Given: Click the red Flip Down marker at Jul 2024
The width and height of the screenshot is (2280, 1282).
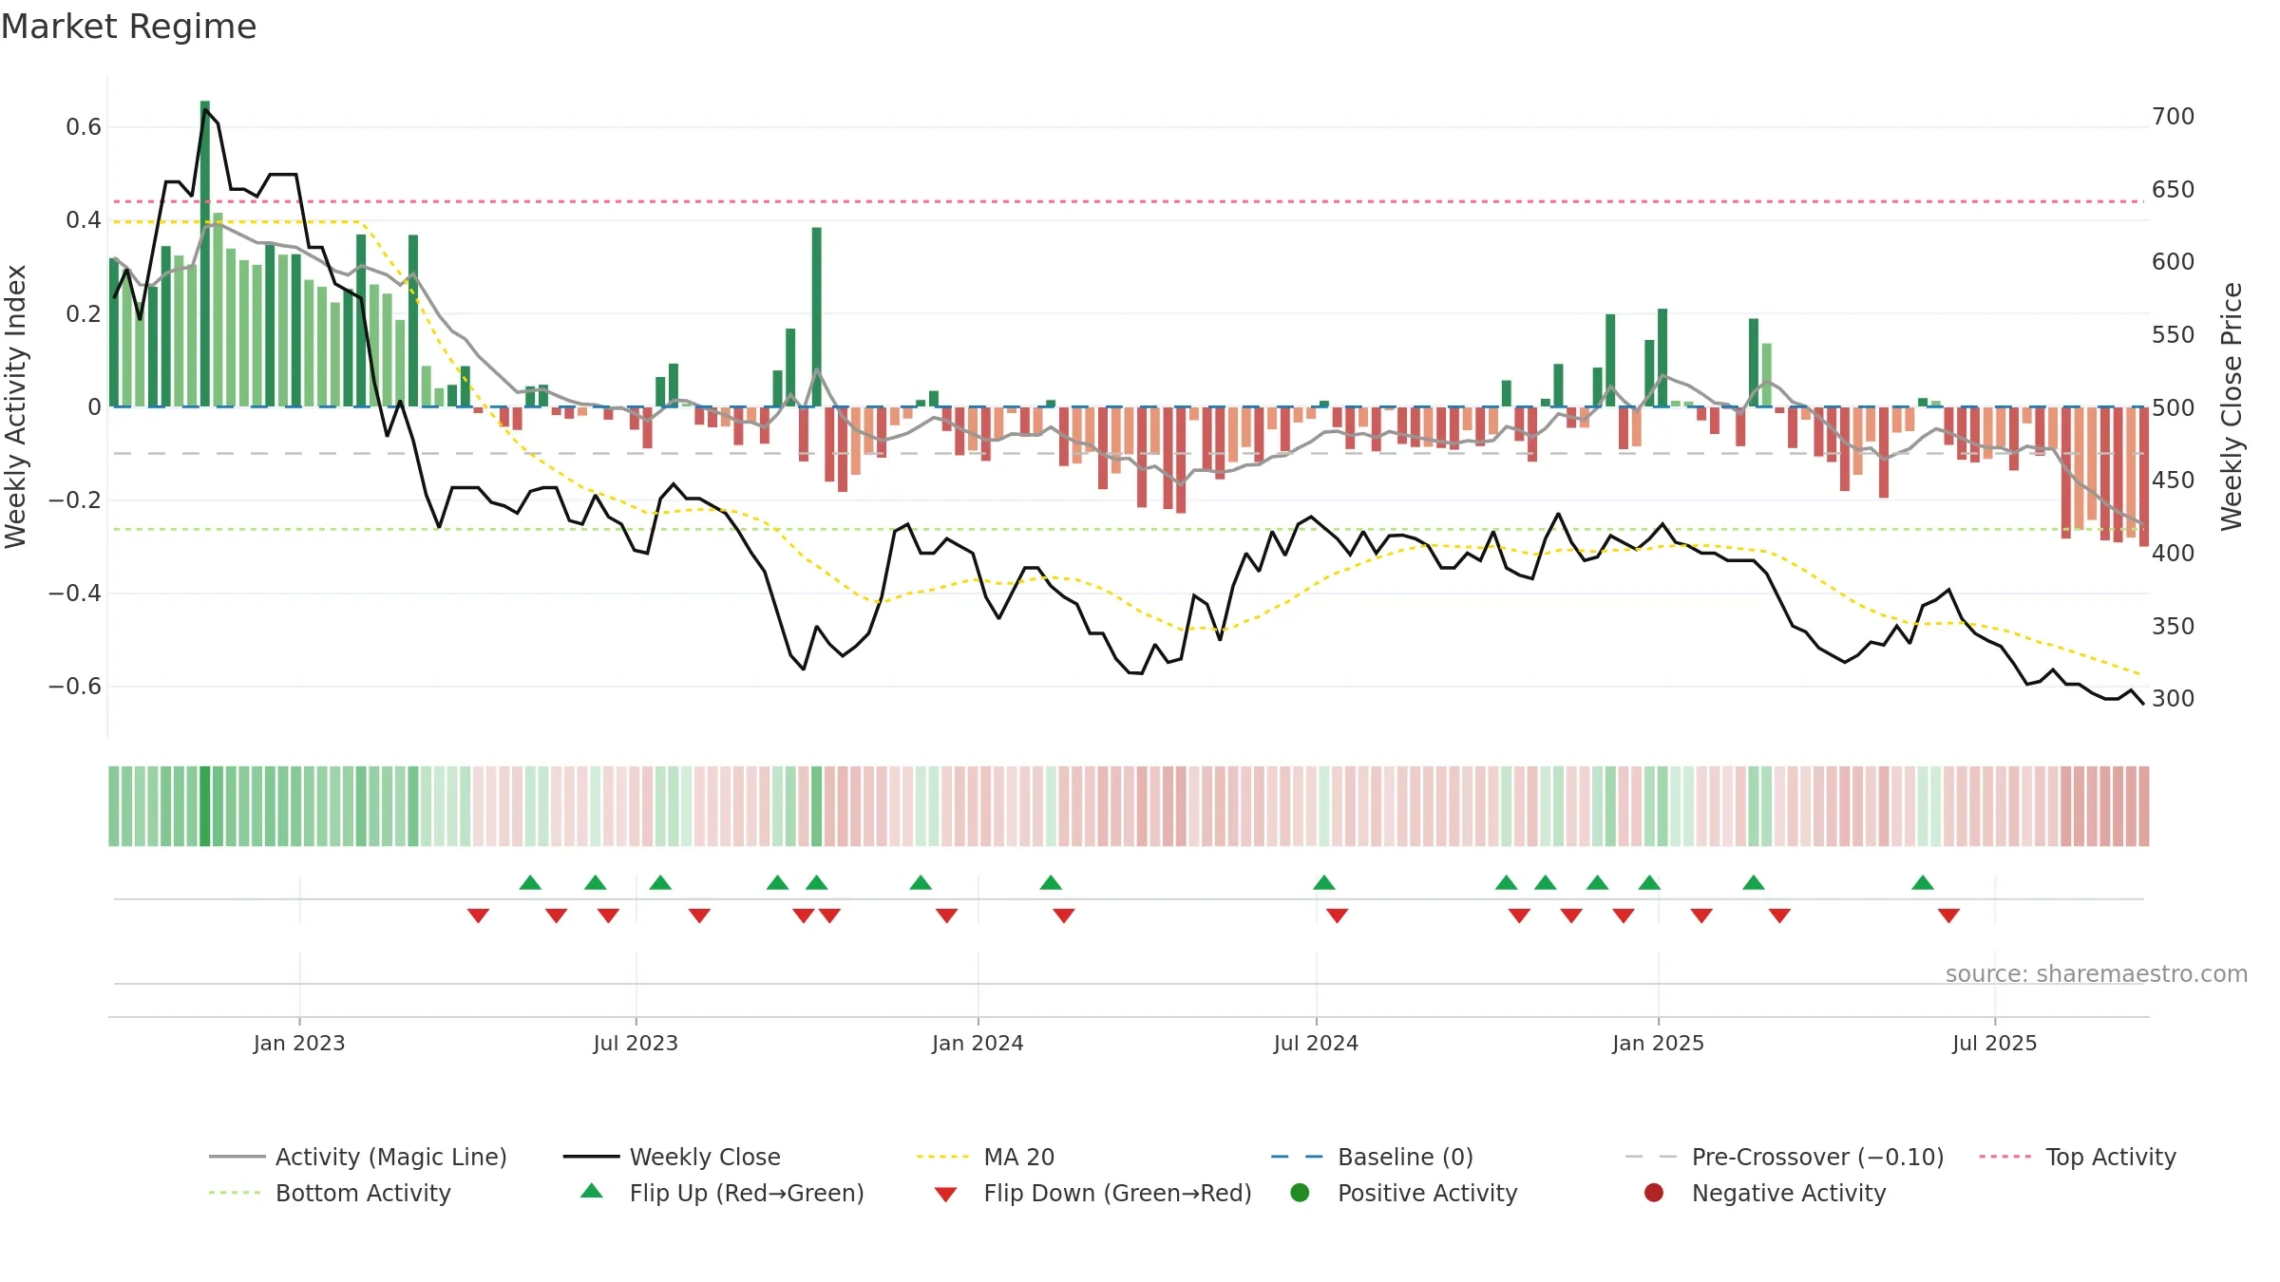Looking at the screenshot, I should tap(1338, 915).
